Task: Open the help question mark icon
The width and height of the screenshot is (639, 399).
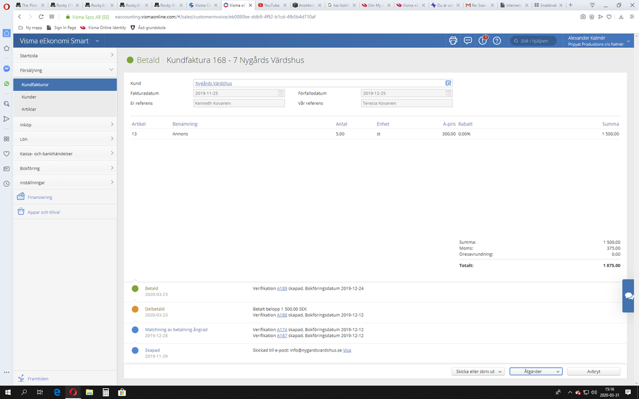Action: [497, 41]
